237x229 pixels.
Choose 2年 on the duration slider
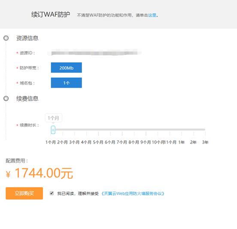(x=193, y=142)
